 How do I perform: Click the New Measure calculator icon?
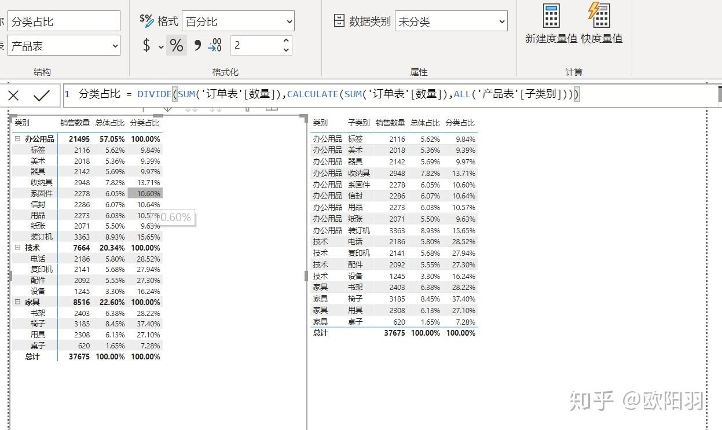551,16
